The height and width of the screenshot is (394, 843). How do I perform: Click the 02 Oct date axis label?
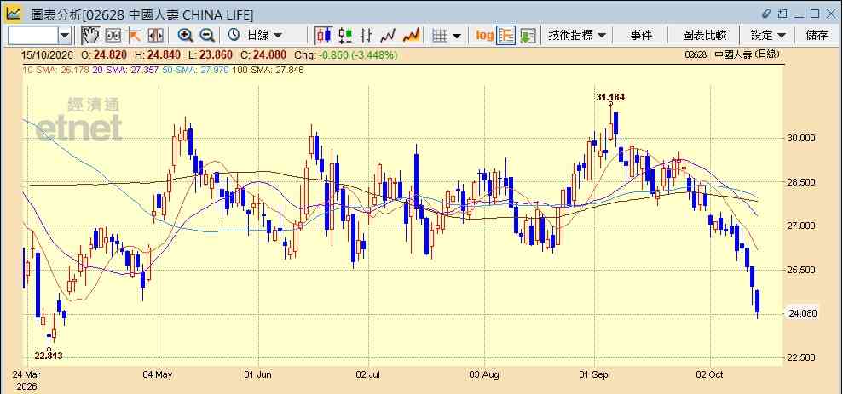pyautogui.click(x=710, y=374)
